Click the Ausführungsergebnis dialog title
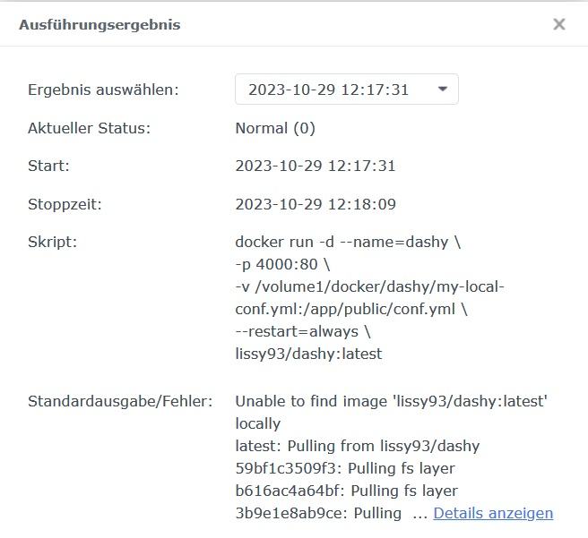The image size is (588, 538). coord(99,25)
